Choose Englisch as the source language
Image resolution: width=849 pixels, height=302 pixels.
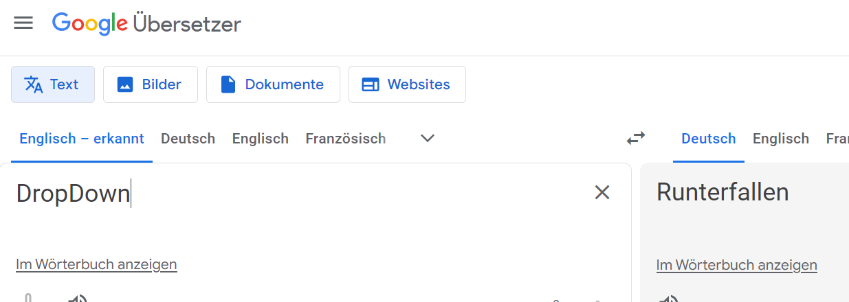260,139
